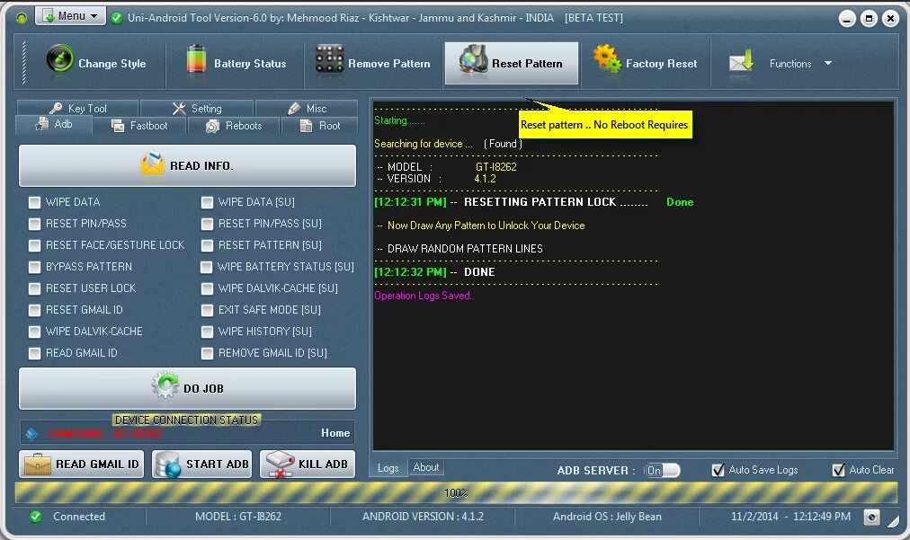Click the Remove Pattern dots icon
The image size is (910, 540).
pyautogui.click(x=330, y=58)
